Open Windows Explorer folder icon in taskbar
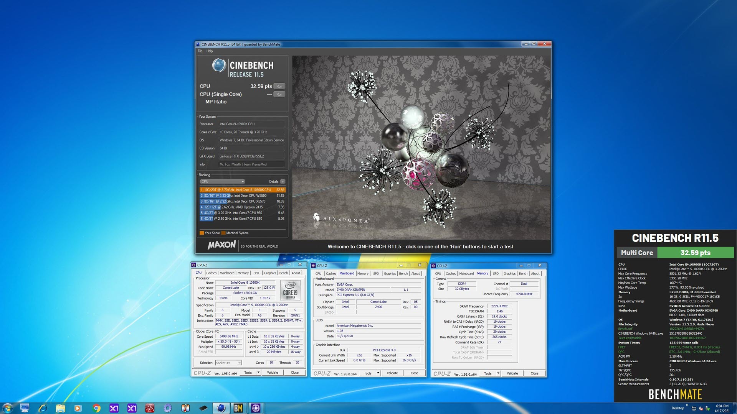Screen dimensions: 737x414 tap(60, 408)
